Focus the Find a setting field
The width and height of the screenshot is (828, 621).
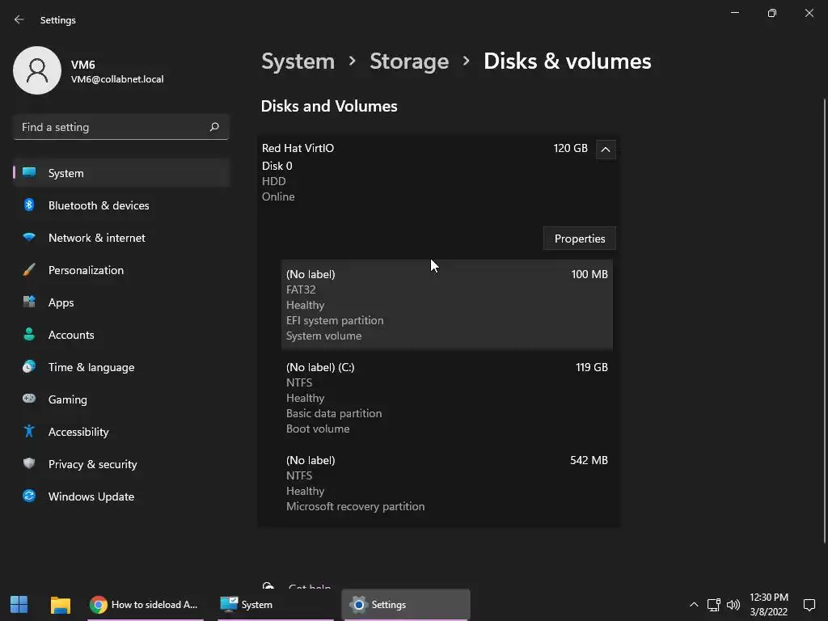tap(112, 127)
